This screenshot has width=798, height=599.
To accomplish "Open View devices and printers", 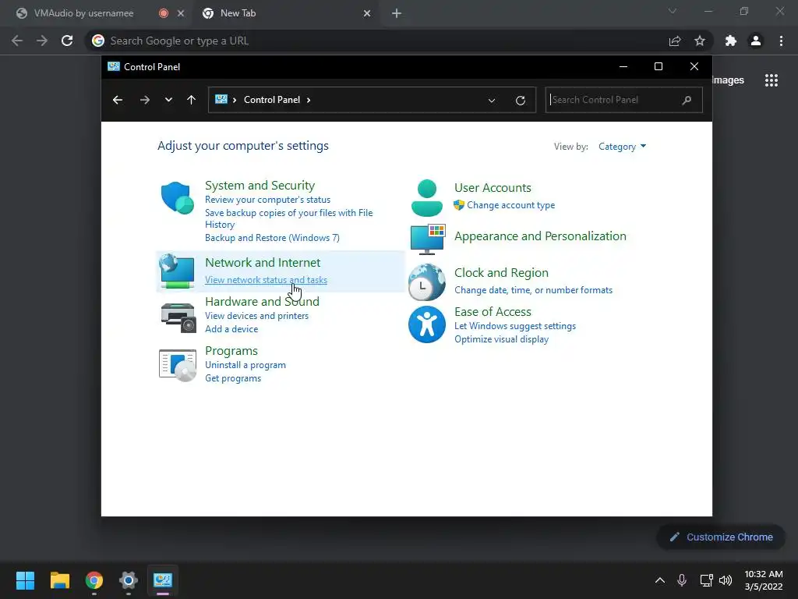I will (x=256, y=316).
